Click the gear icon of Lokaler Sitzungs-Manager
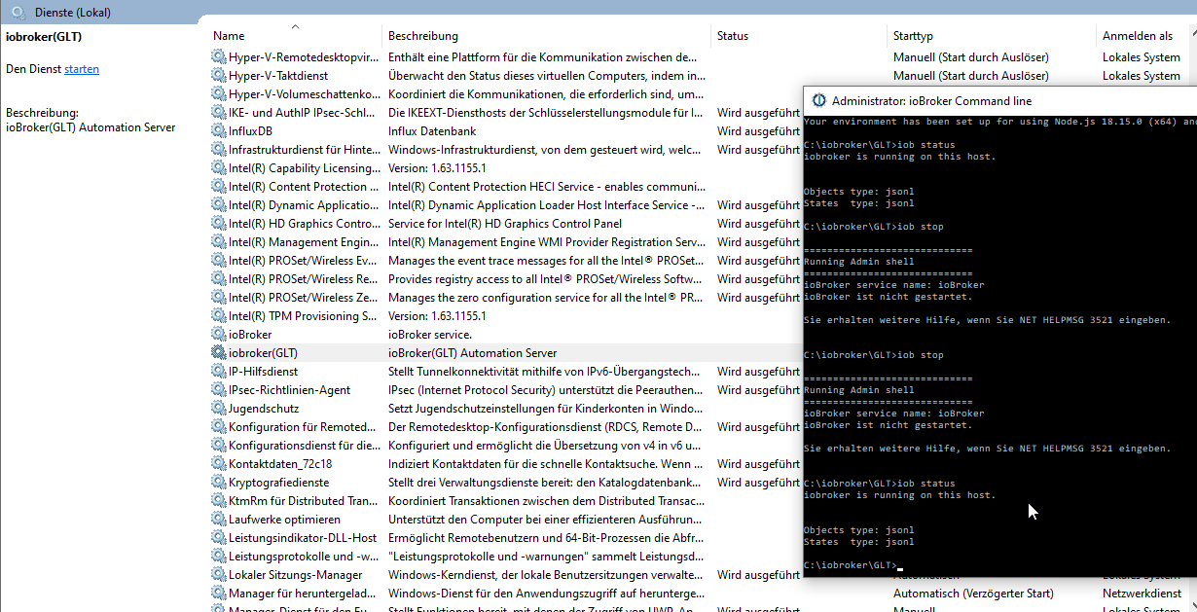 (x=218, y=575)
